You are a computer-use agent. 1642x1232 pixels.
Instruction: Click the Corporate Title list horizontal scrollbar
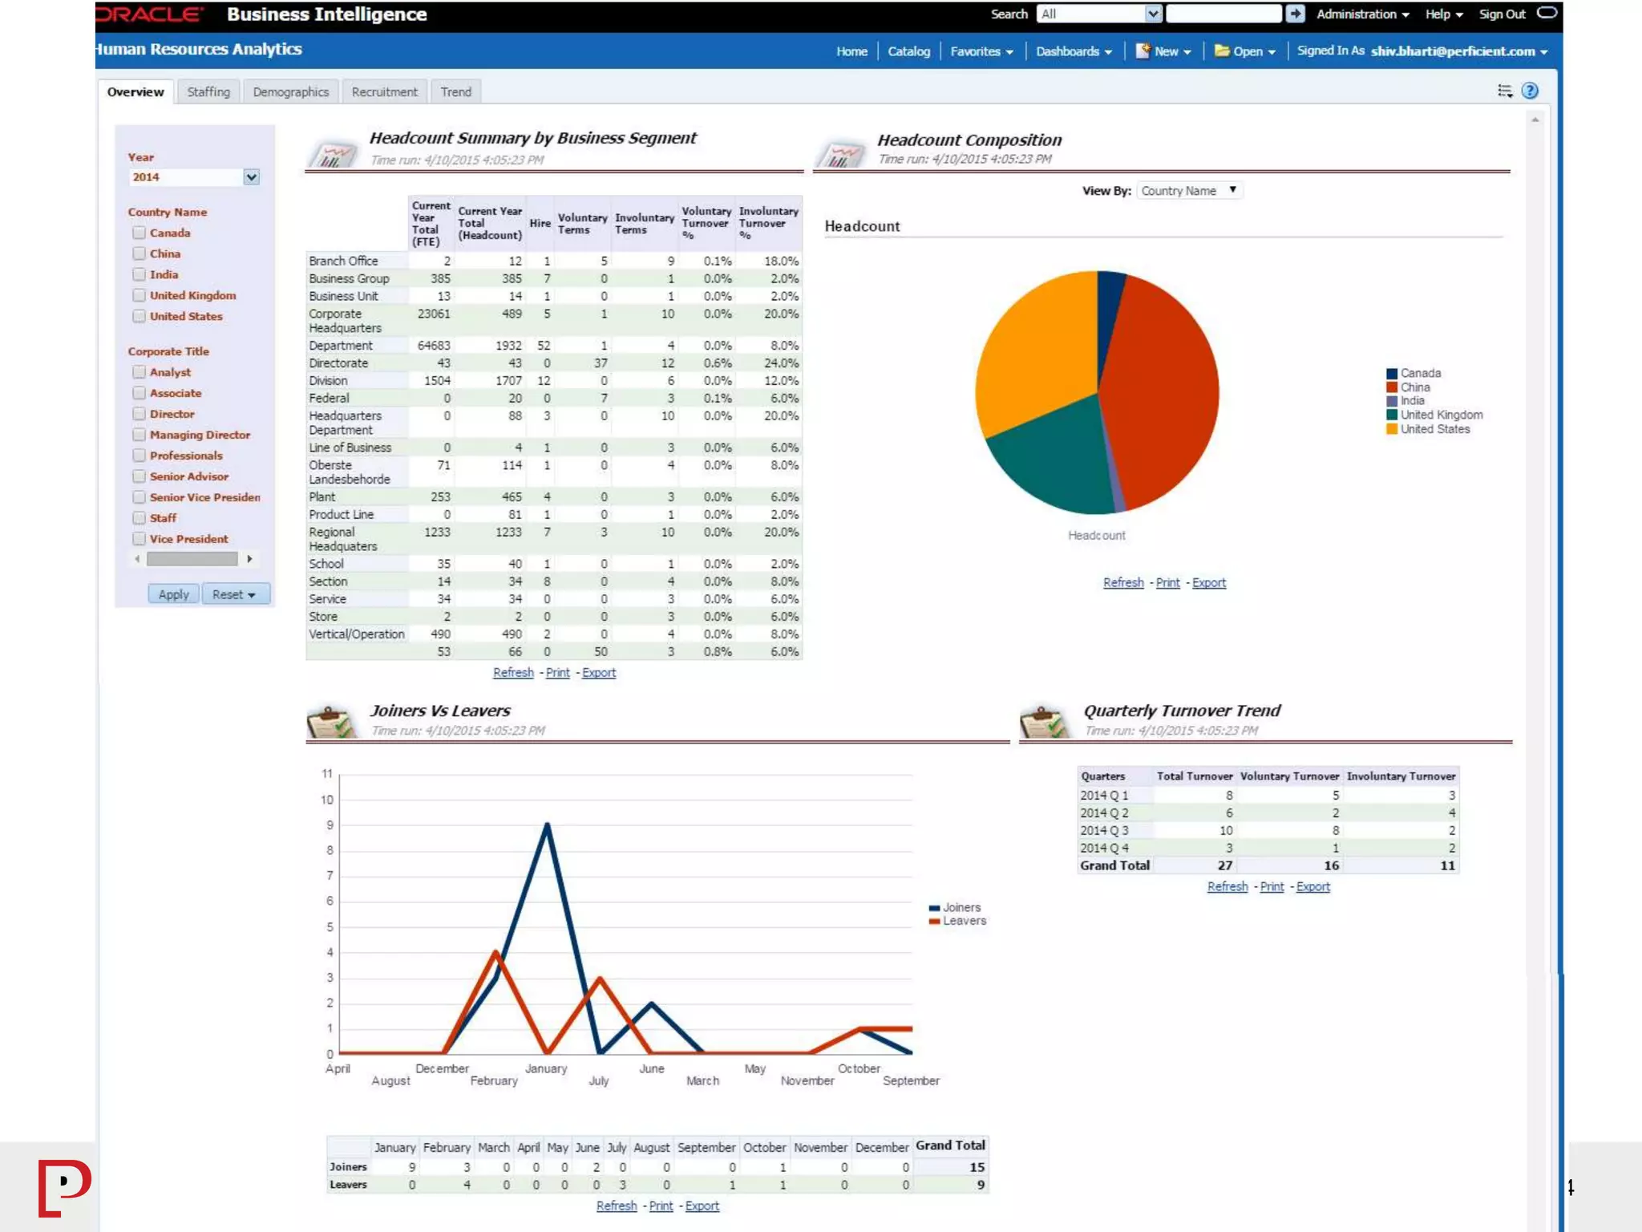(x=192, y=558)
